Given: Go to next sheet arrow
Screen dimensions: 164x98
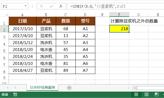Looking at the screenshot, I should click(x=15, y=88).
